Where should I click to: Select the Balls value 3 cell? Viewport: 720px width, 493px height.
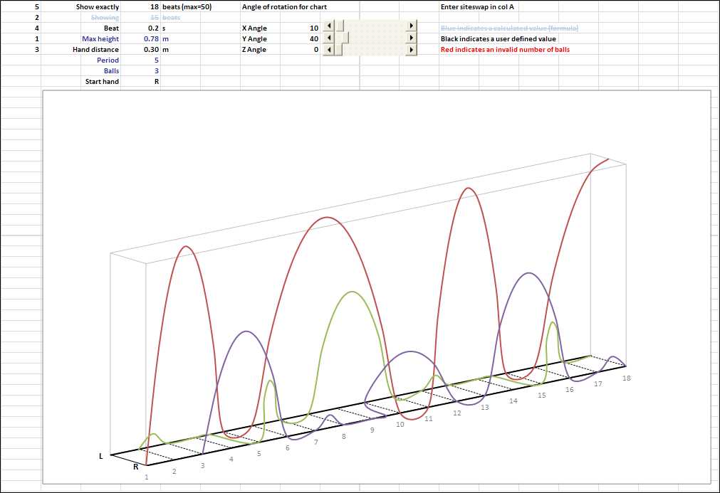coord(140,70)
